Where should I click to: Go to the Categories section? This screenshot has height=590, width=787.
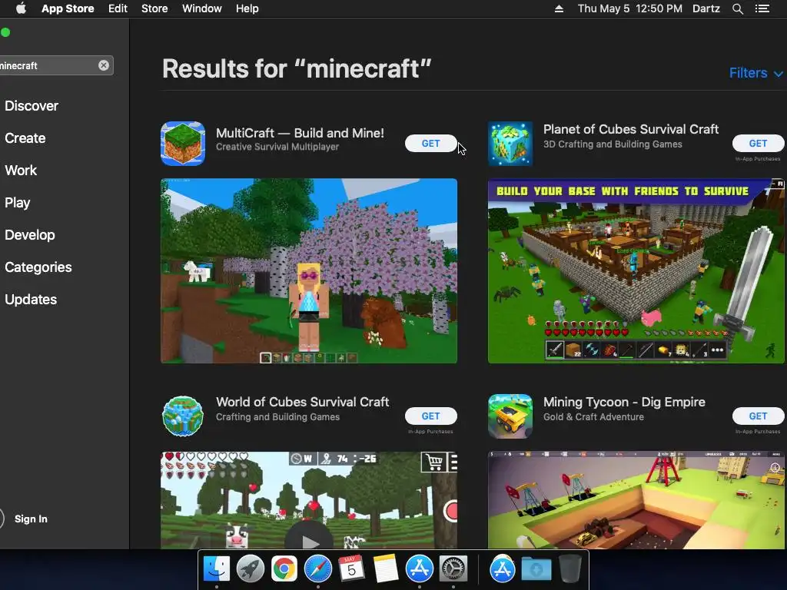point(38,267)
